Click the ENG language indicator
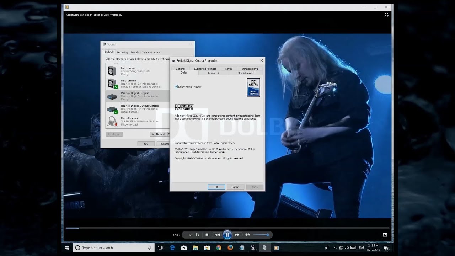The height and width of the screenshot is (256, 455). tap(361, 247)
